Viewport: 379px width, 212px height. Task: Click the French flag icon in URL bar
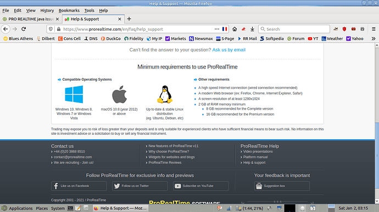click(x=225, y=29)
